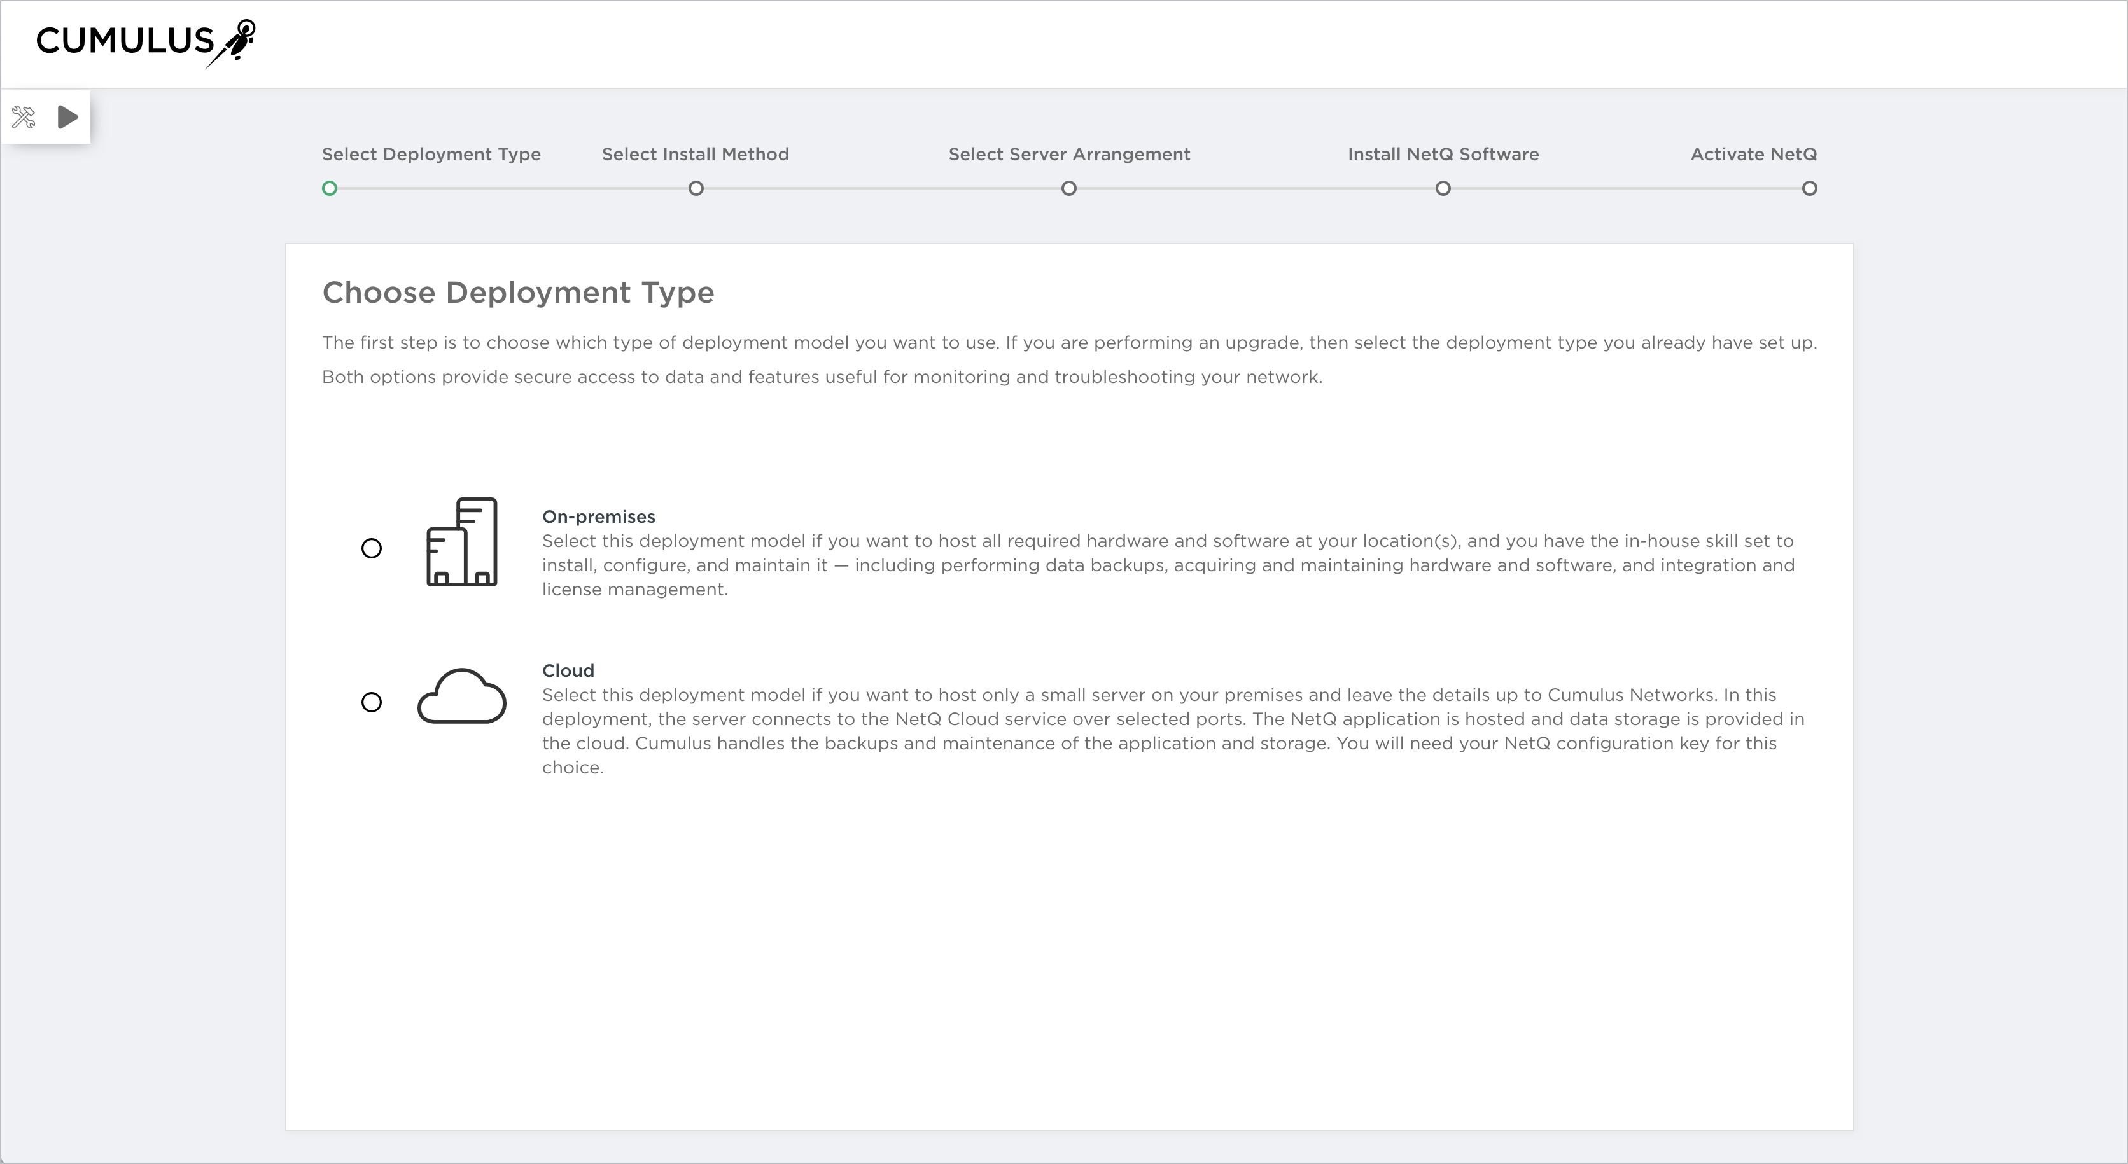Click the Activate NetQ step circle
Image resolution: width=2128 pixels, height=1164 pixels.
click(x=1809, y=188)
